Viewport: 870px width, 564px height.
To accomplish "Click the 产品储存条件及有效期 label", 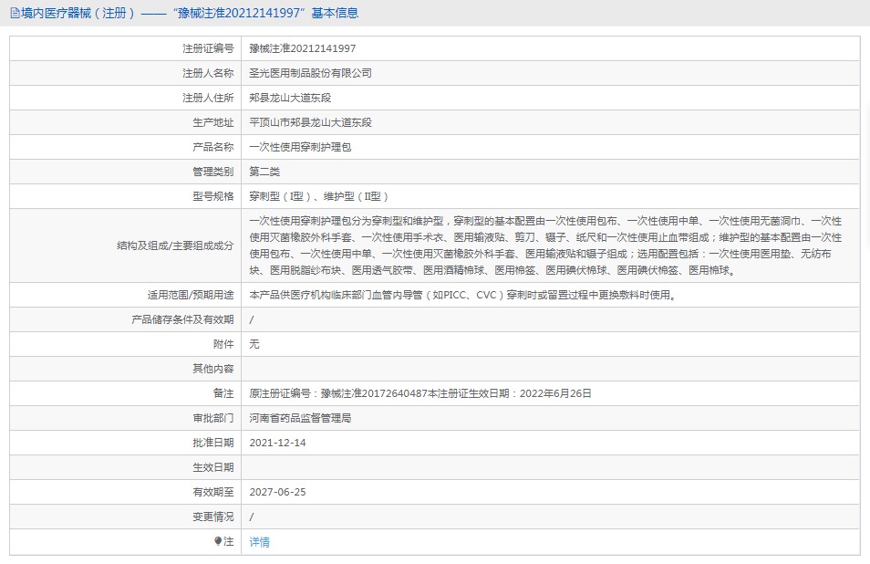I will coord(182,319).
